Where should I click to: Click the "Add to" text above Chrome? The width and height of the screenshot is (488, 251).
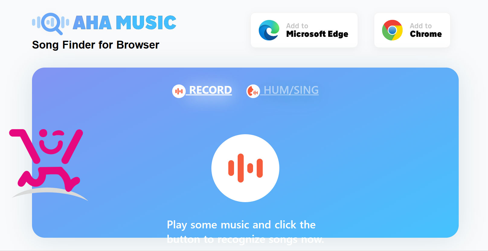point(421,26)
